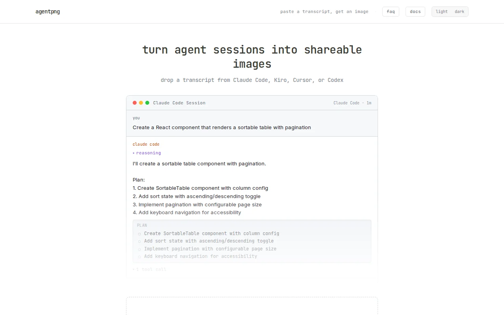Click PLAN item 'Create SortableTable component with column config'
The image size is (504, 315).
[x=211, y=233]
